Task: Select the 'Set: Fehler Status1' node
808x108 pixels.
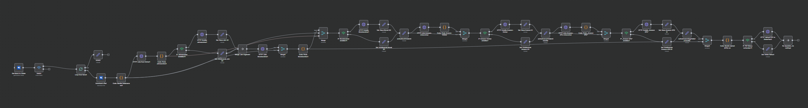Action: click(768, 49)
